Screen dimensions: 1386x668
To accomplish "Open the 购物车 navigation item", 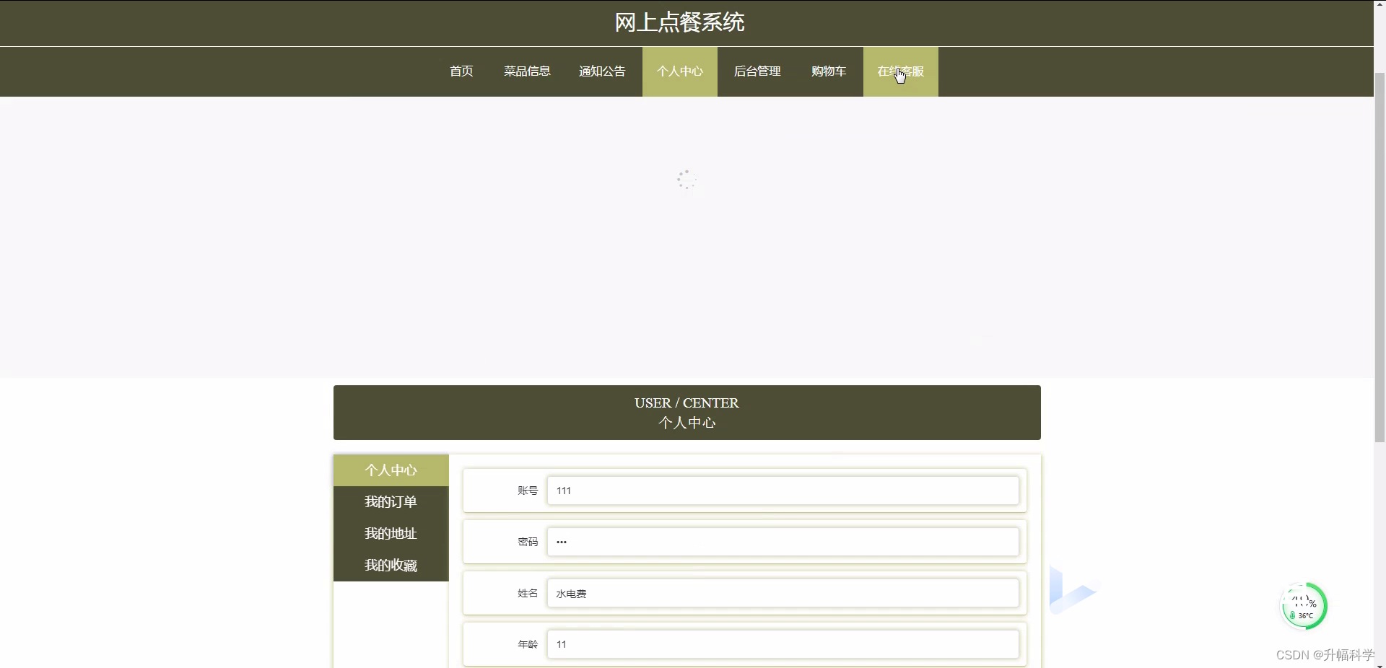I will [829, 71].
